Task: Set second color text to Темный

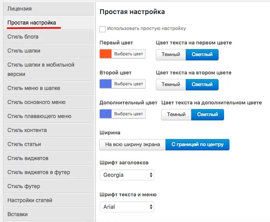Action: tap(171, 85)
